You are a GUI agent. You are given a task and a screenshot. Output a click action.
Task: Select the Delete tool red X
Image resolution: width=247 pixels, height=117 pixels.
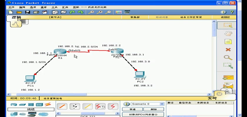pos(228,50)
